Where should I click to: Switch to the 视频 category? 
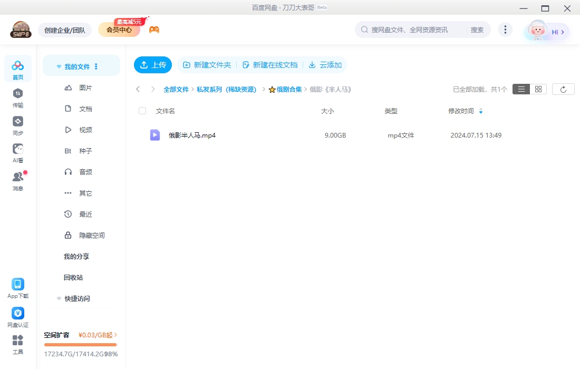(x=85, y=130)
